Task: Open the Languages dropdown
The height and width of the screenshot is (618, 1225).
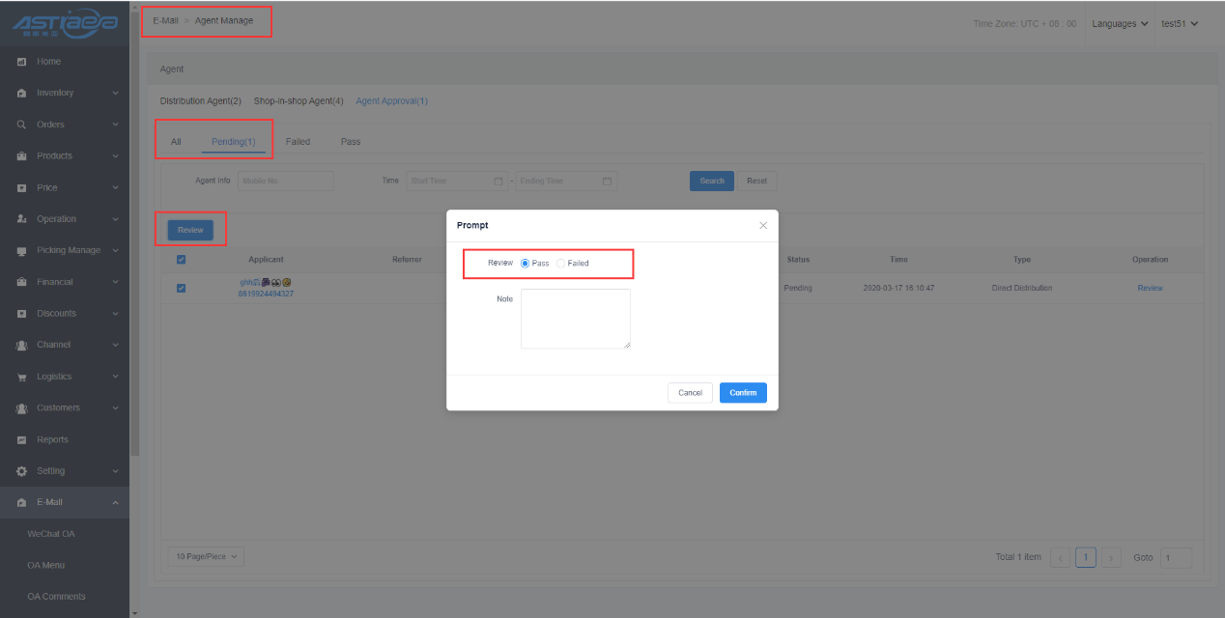Action: coord(1120,23)
